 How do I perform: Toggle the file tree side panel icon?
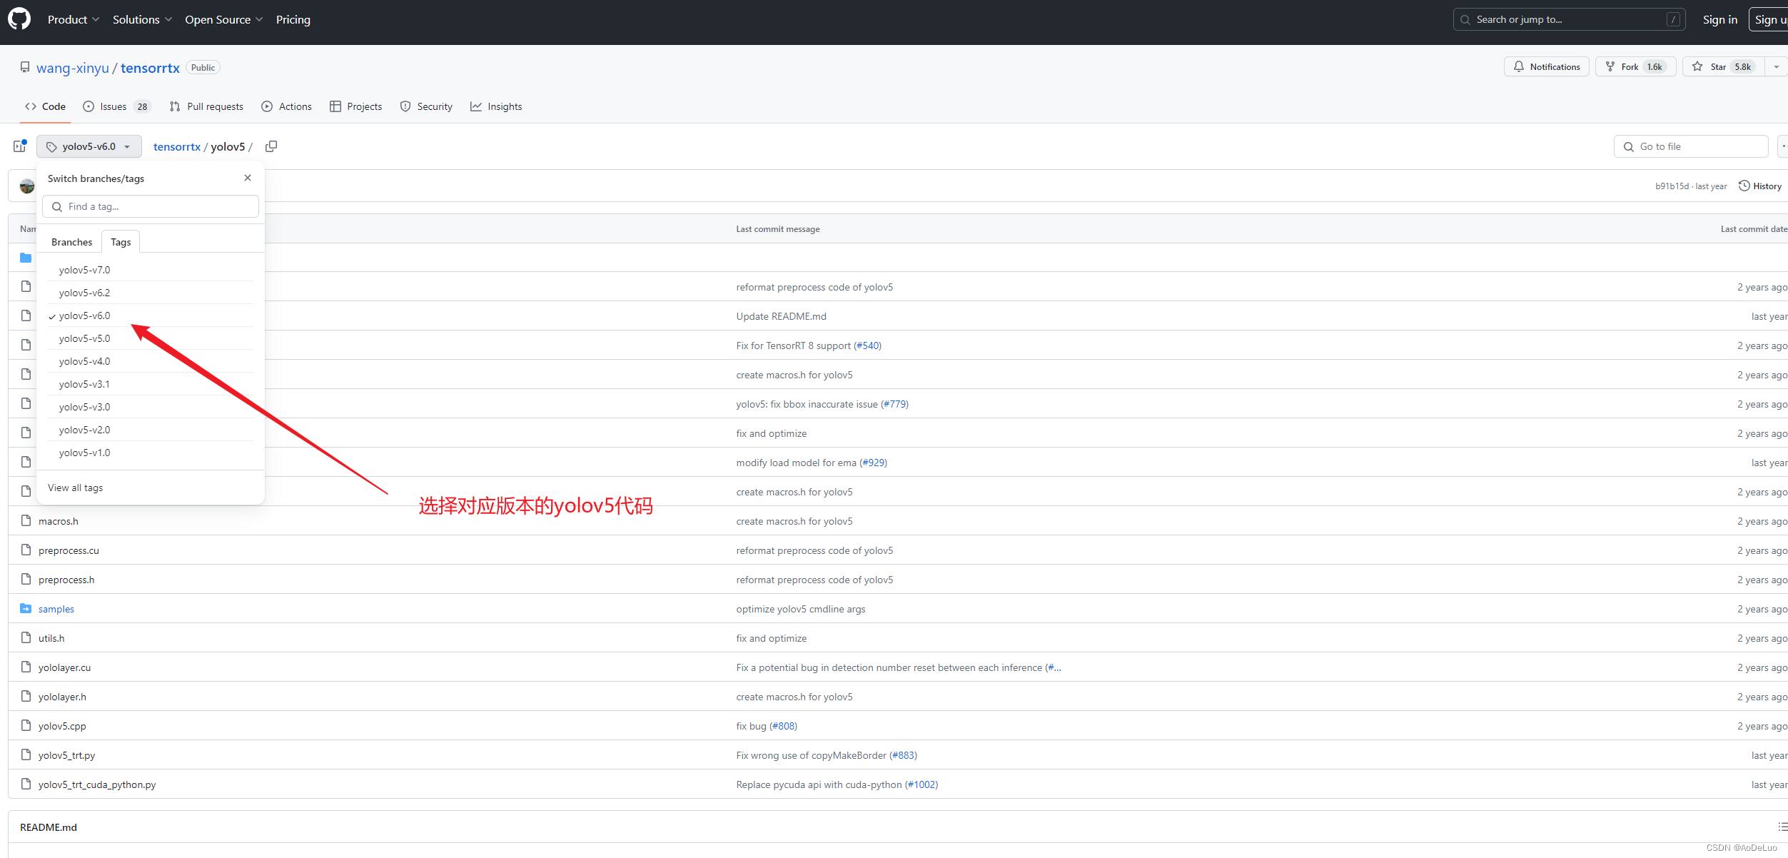[x=19, y=146]
